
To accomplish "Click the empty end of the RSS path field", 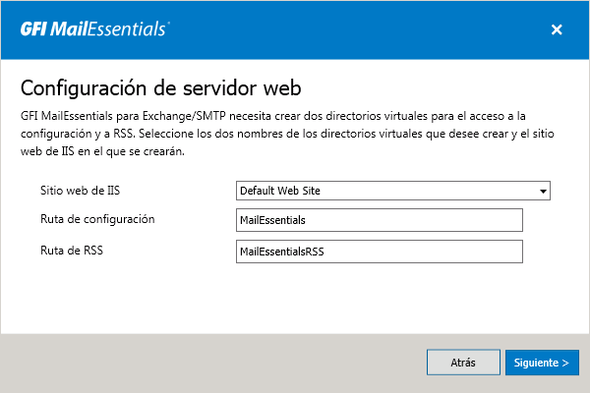I will coord(462,252).
